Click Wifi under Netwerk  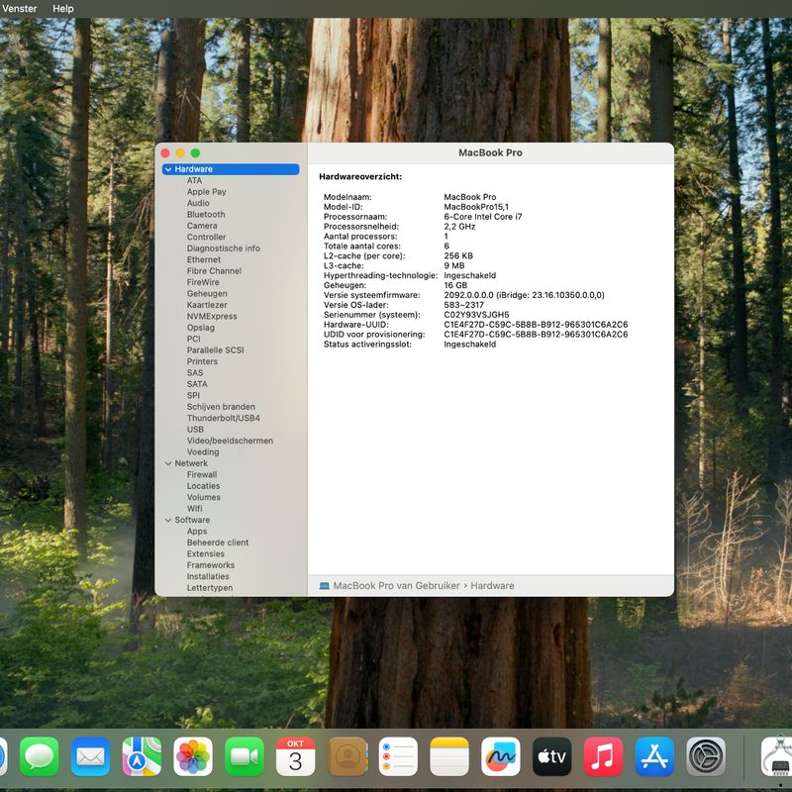click(x=195, y=509)
